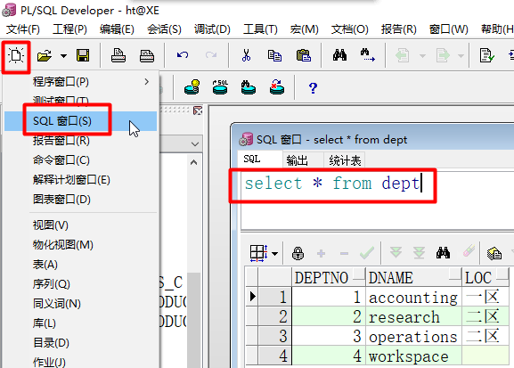Click the Find binoculars icon in main toolbar

(339, 54)
